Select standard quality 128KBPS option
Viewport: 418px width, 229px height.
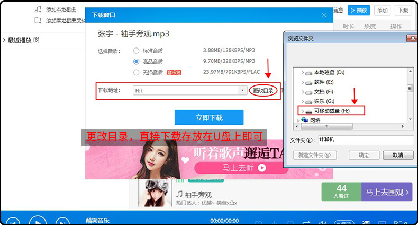[137, 51]
